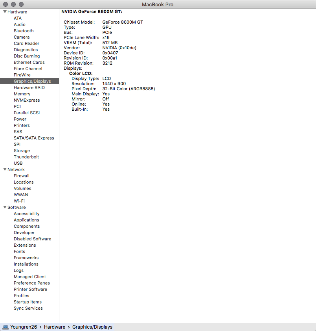Select Components in the sidebar
316x331 pixels.
(27, 226)
